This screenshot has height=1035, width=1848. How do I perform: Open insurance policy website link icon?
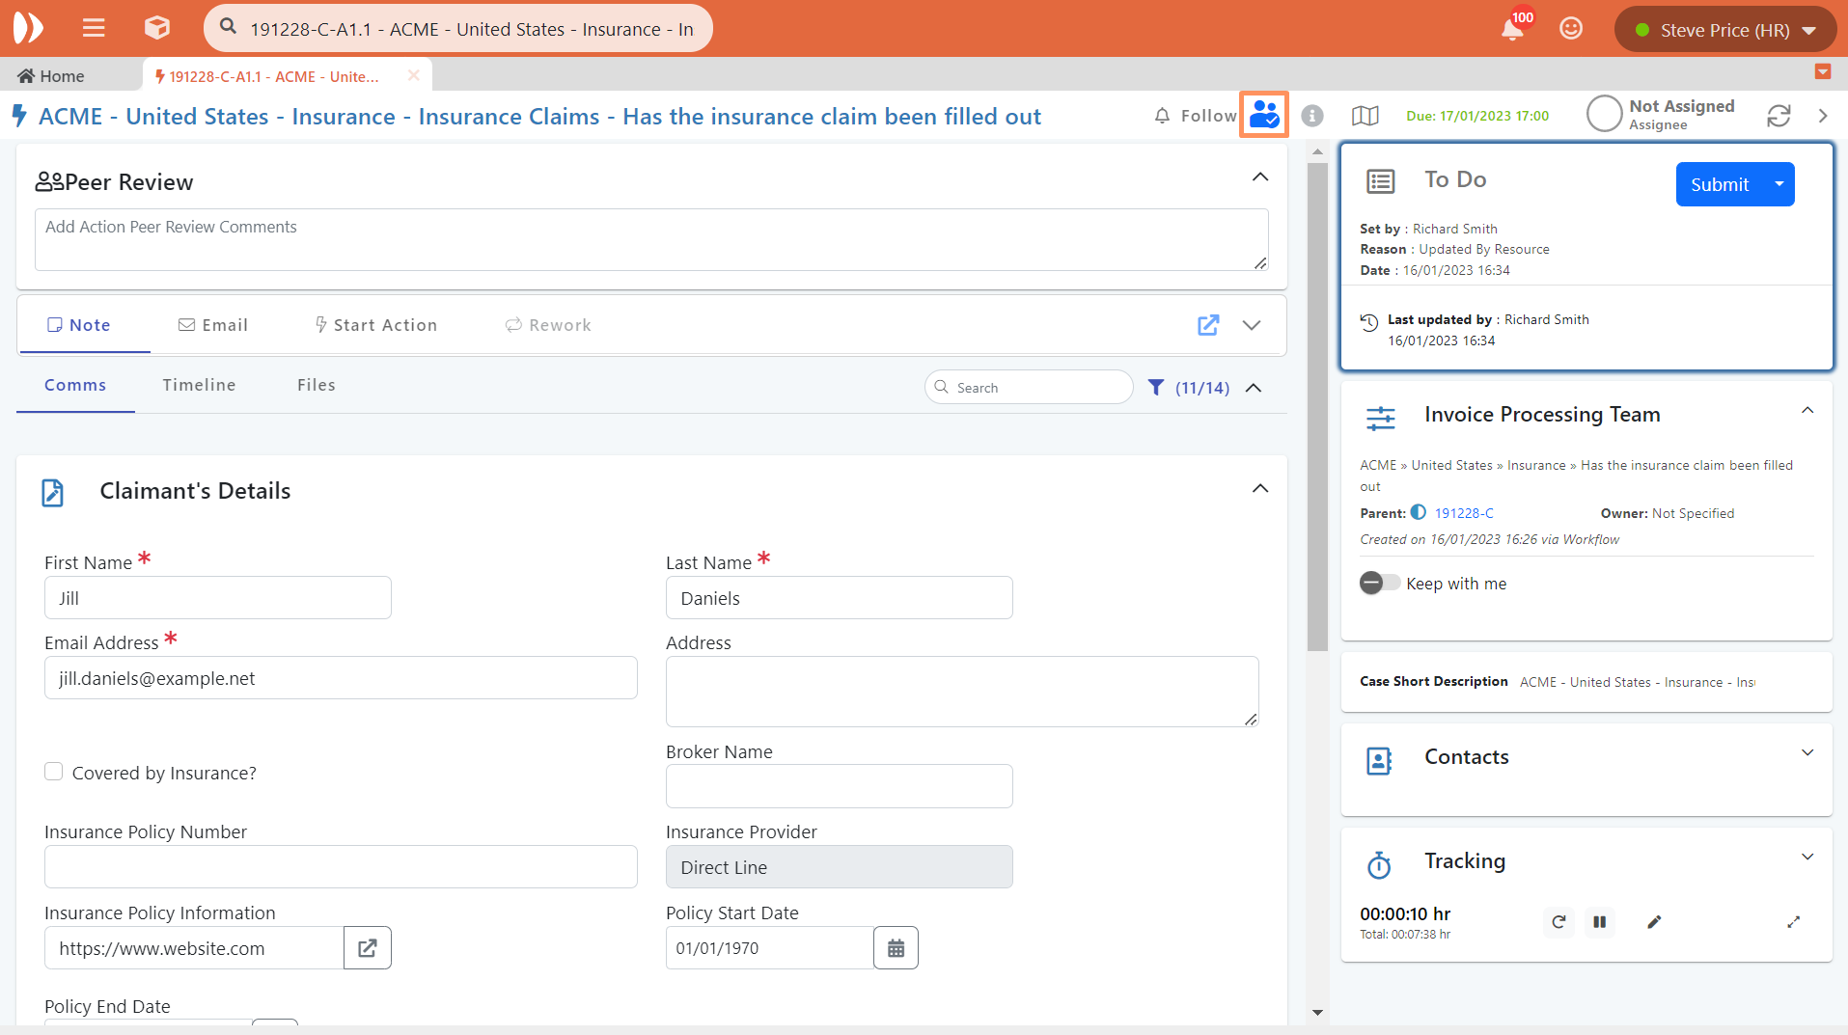368,948
